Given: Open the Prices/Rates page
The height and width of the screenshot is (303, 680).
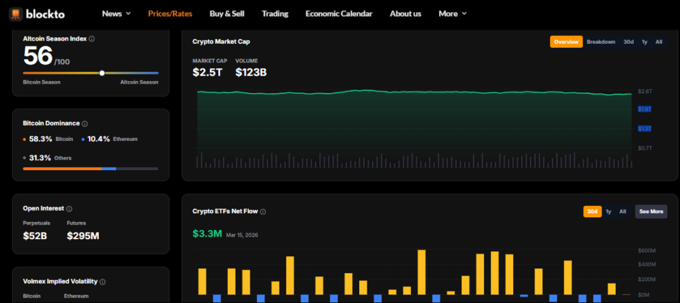Looking at the screenshot, I should pyautogui.click(x=170, y=13).
